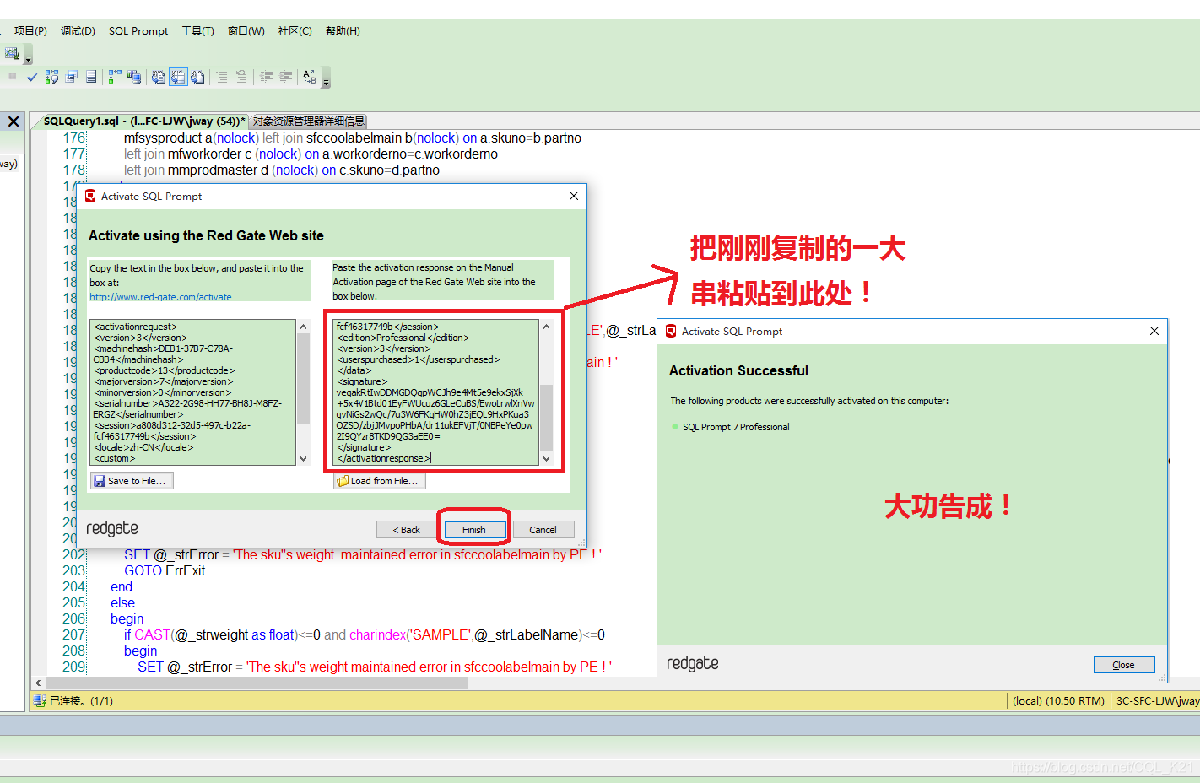Click the Back button in activation dialog
This screenshot has height=783, width=1200.
pos(407,530)
